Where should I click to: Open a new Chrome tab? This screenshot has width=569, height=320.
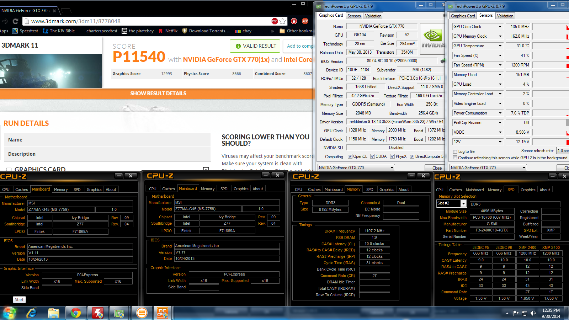pos(66,11)
